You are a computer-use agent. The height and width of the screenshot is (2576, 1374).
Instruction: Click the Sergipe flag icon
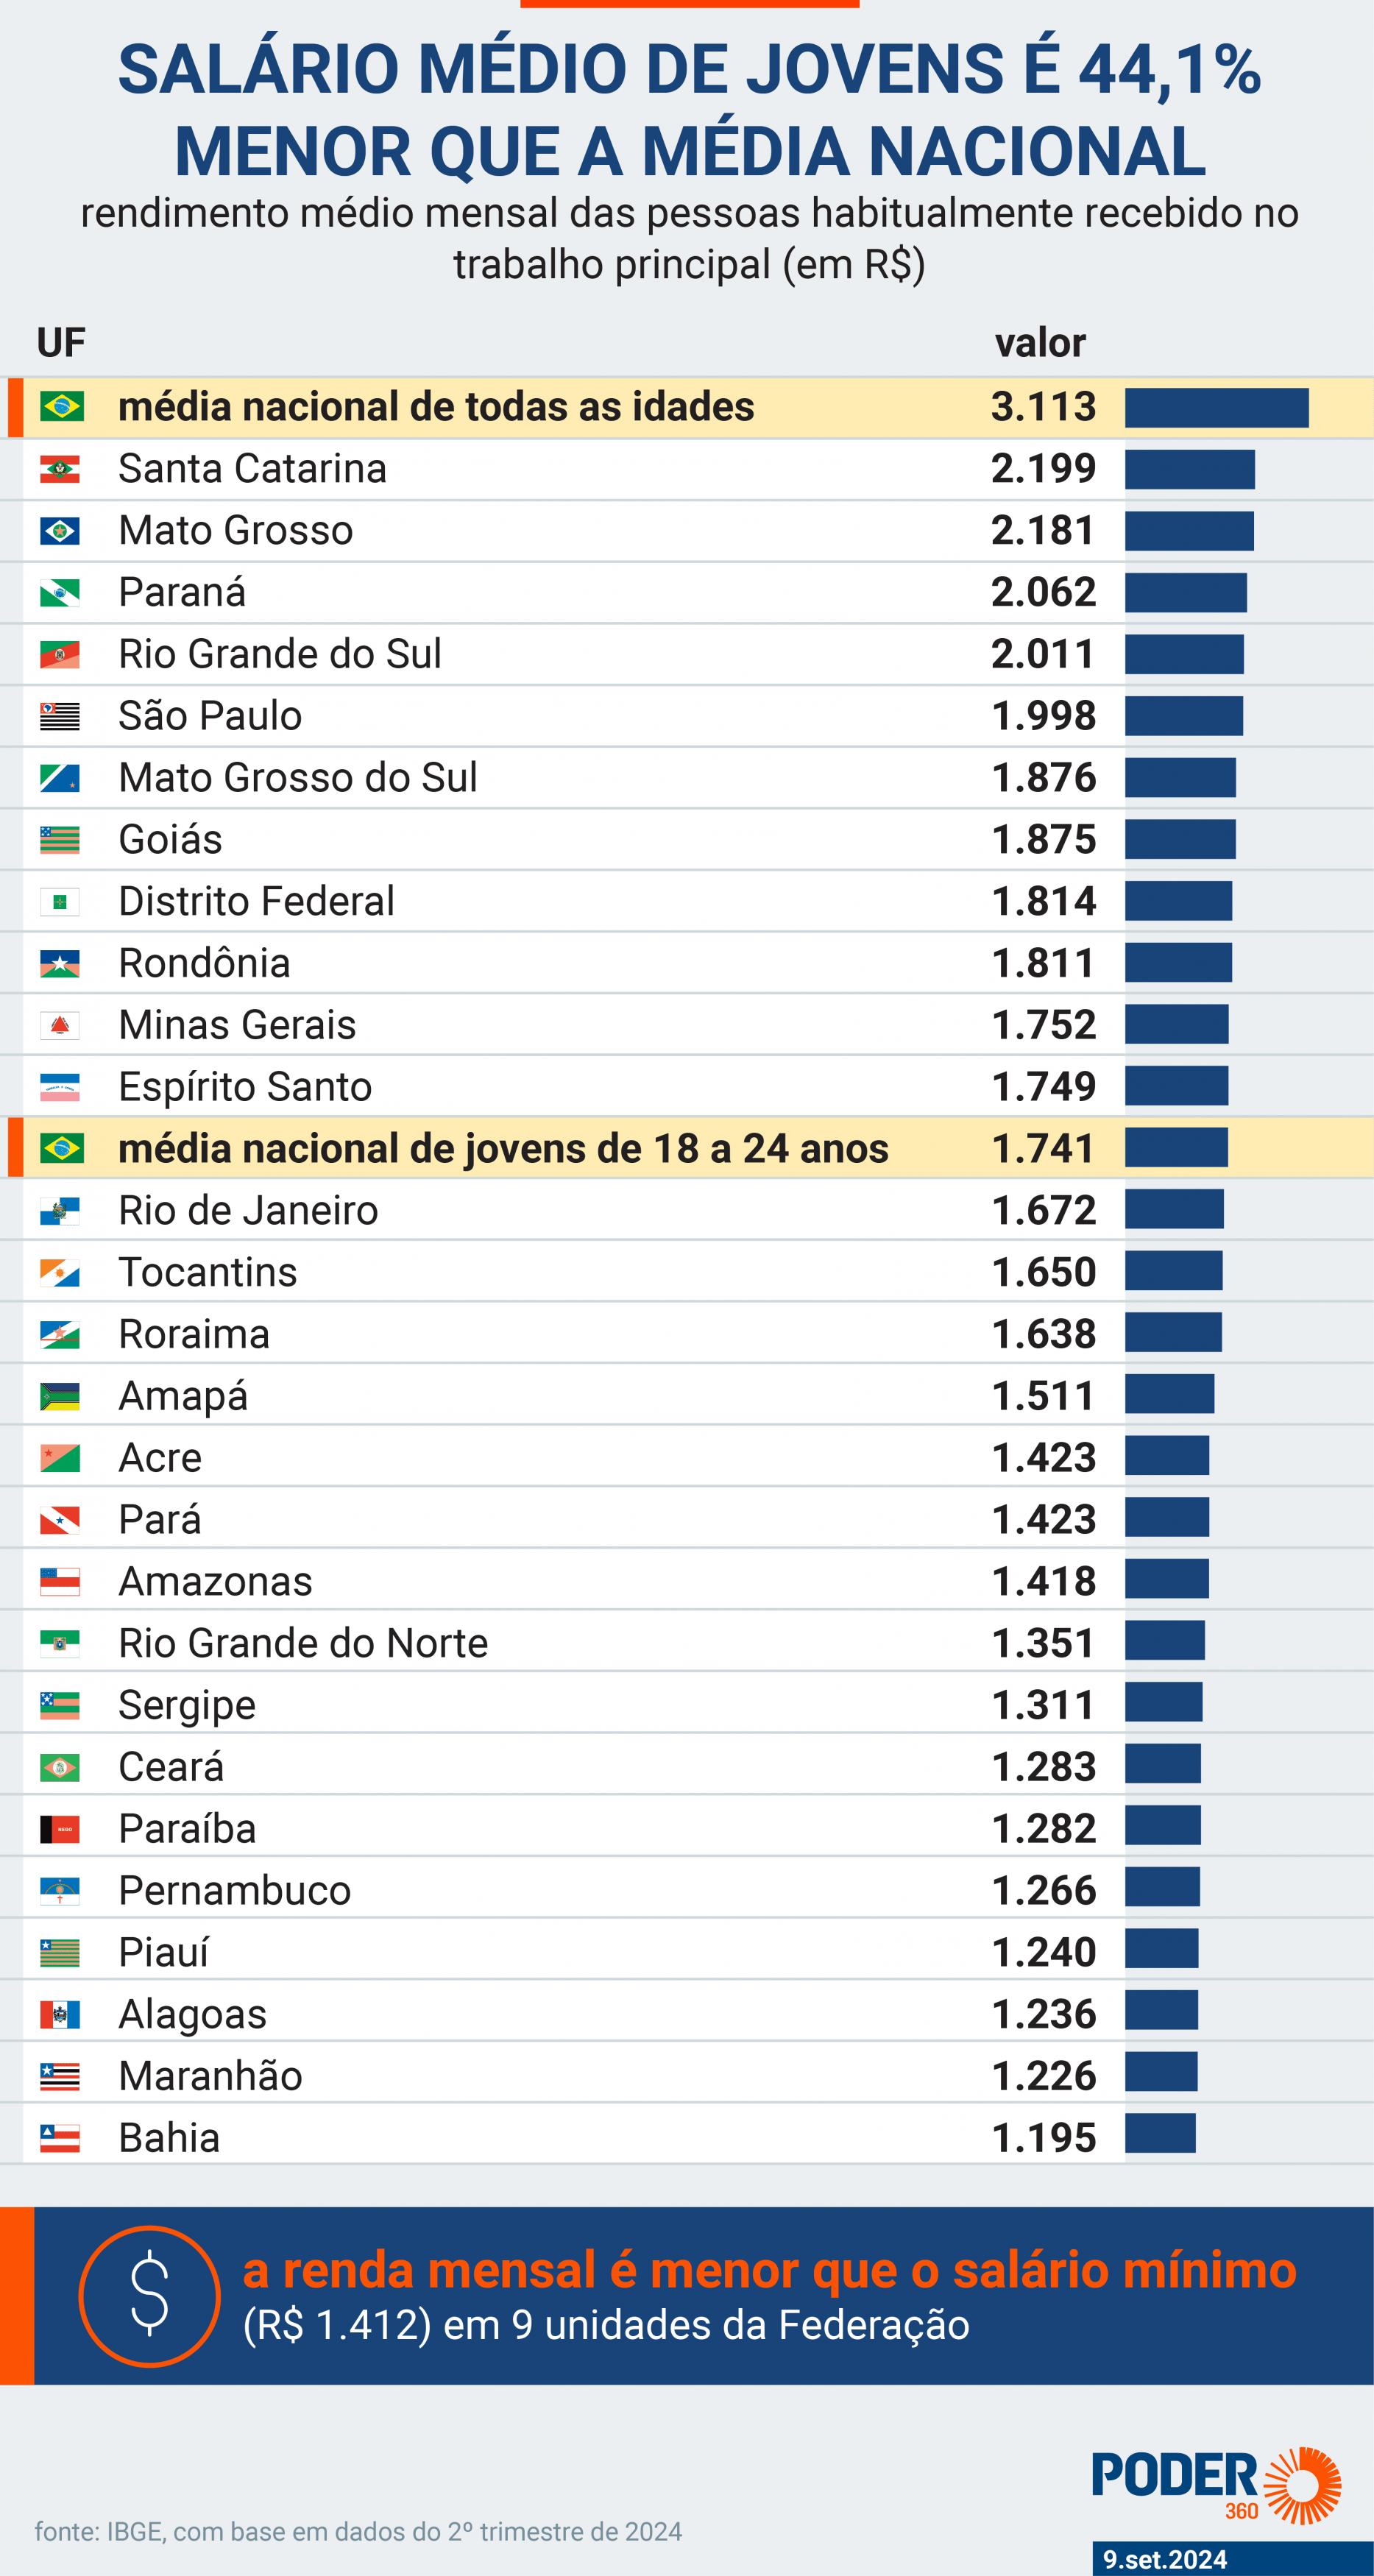[60, 1705]
